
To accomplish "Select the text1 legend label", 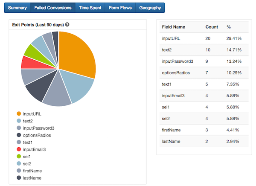I will 28,142.
